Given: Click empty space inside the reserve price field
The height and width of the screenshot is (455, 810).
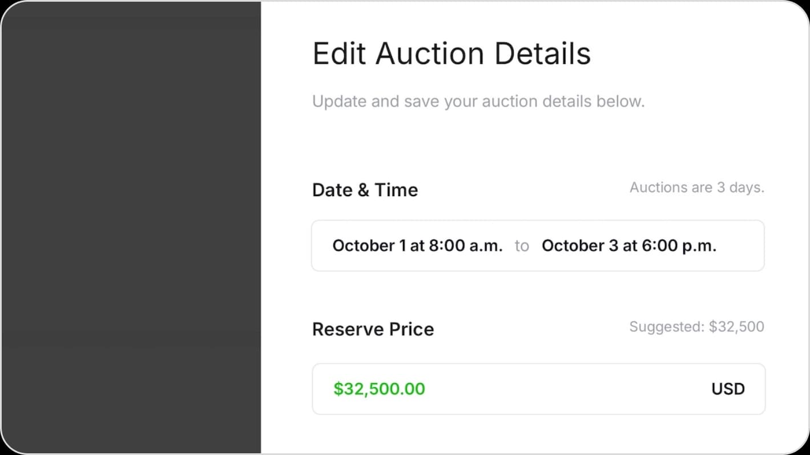Looking at the screenshot, I should (x=565, y=389).
